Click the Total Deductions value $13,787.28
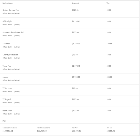The image size is (140, 136). tap(42, 131)
